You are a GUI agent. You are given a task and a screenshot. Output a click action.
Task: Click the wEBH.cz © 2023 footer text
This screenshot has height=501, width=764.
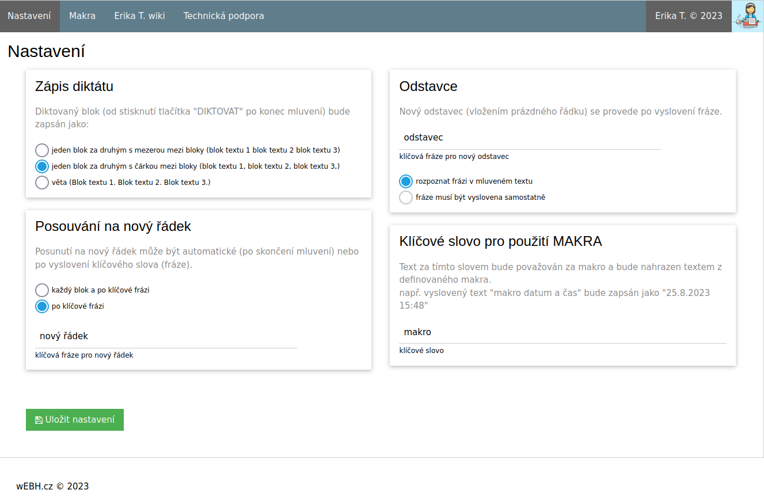point(52,486)
